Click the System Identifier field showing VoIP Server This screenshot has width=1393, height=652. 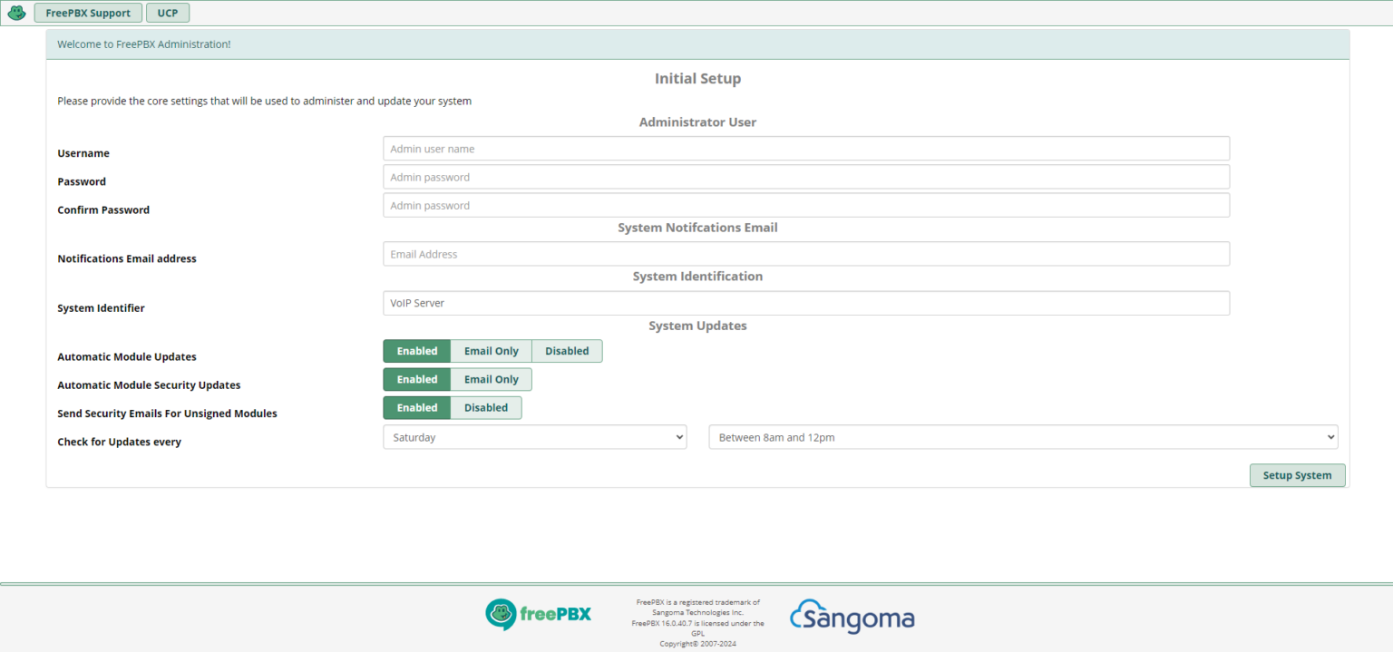click(805, 302)
